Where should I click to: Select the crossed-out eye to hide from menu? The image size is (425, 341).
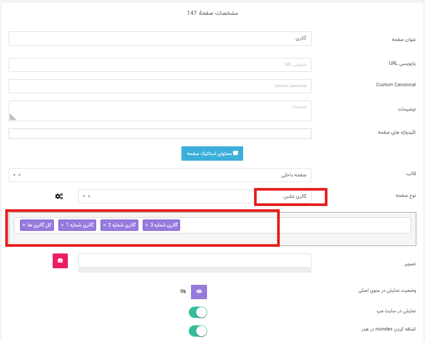183,291
